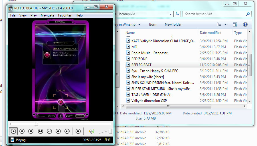Click New folder in Explorer toolbar
The height and width of the screenshot is (146, 257).
173,24
